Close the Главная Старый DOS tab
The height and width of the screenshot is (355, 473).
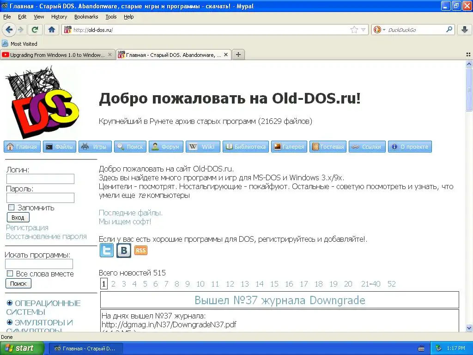click(225, 55)
